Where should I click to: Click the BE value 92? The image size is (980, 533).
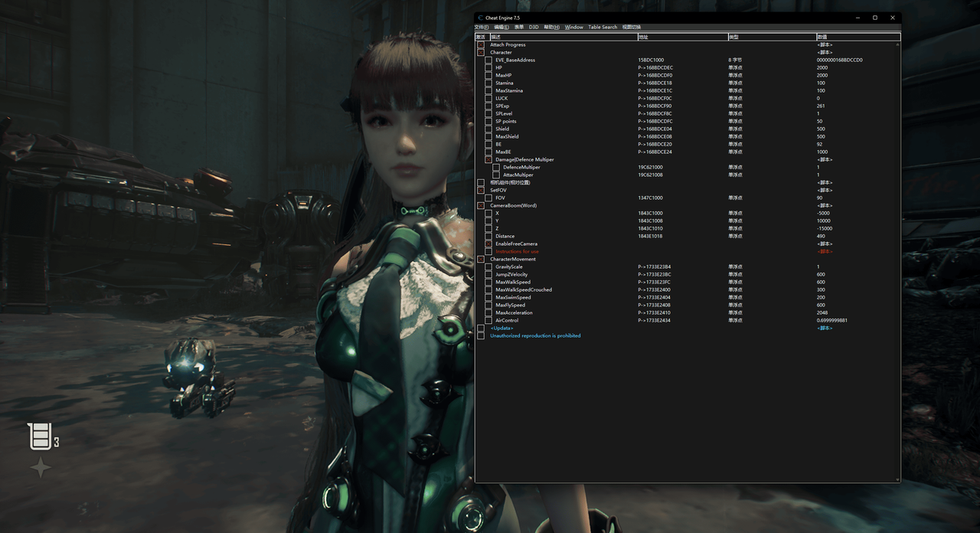[820, 144]
